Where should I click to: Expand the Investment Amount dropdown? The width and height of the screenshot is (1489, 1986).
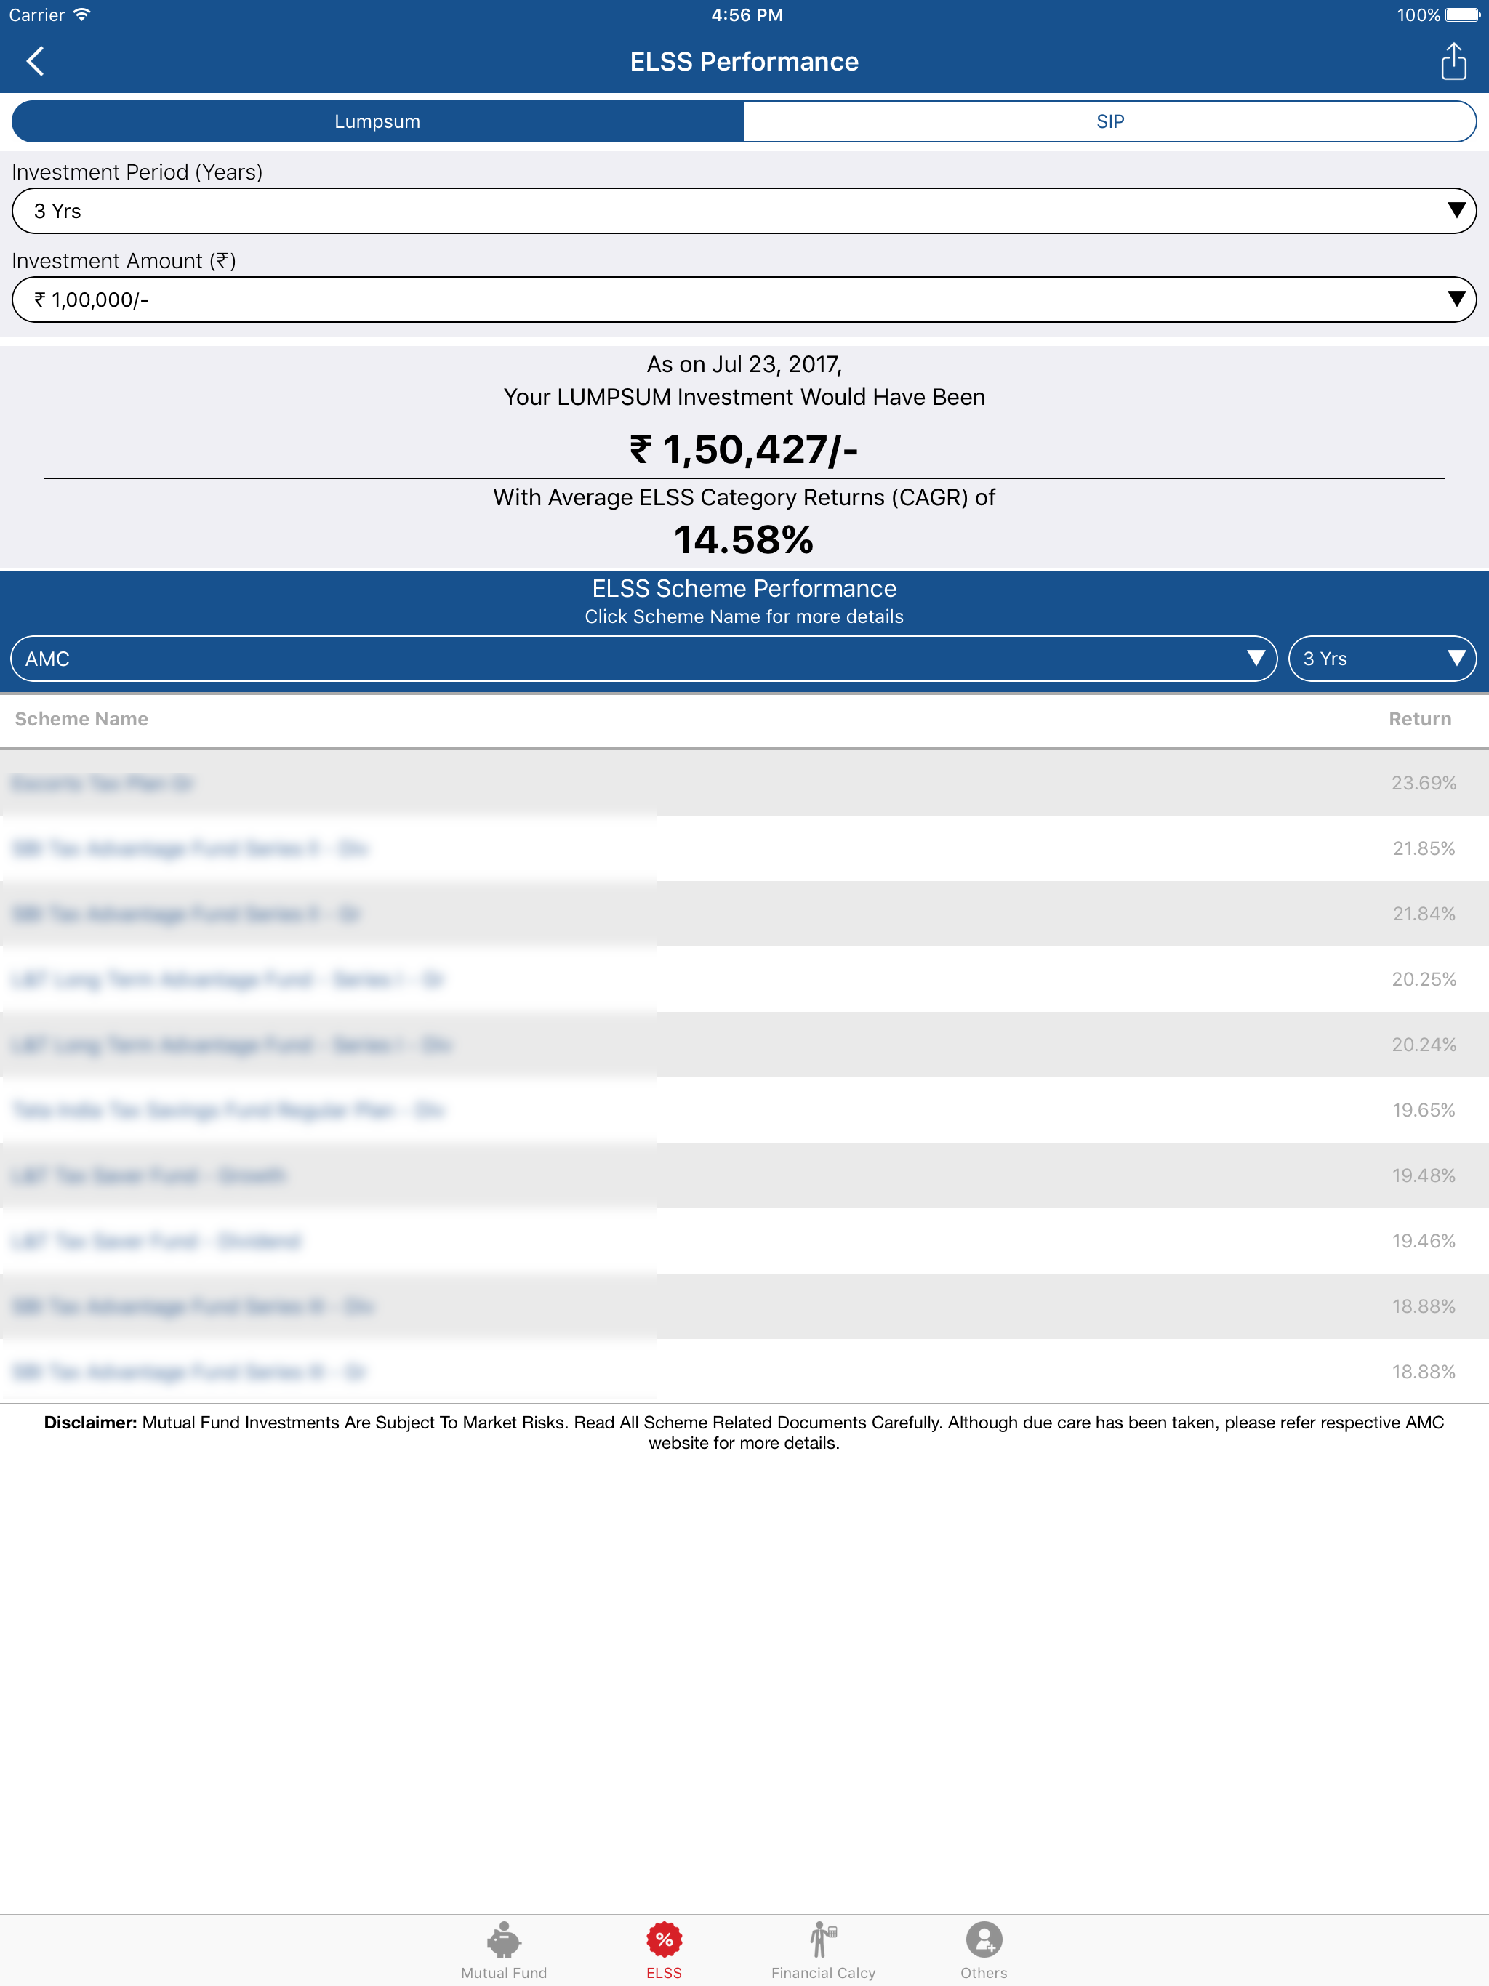(744, 299)
